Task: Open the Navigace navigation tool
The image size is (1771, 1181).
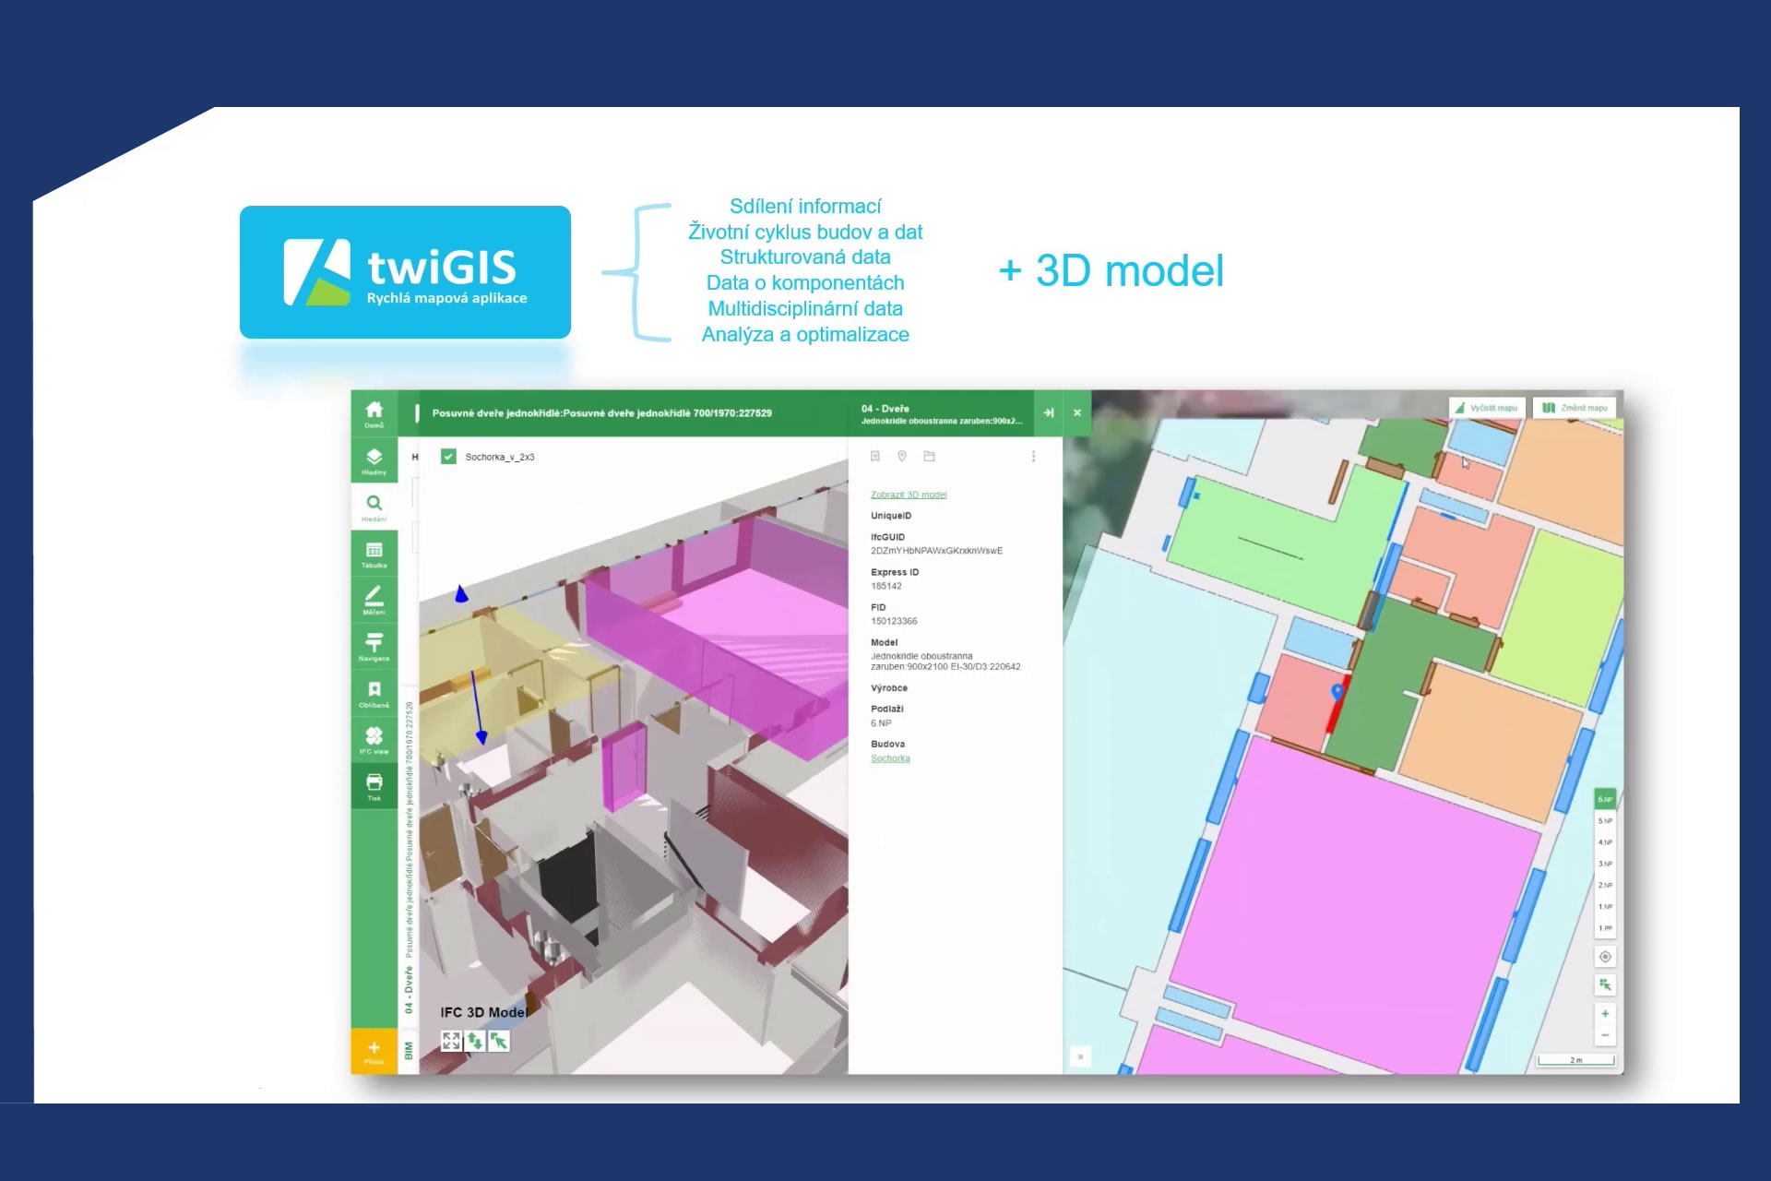Action: click(374, 647)
